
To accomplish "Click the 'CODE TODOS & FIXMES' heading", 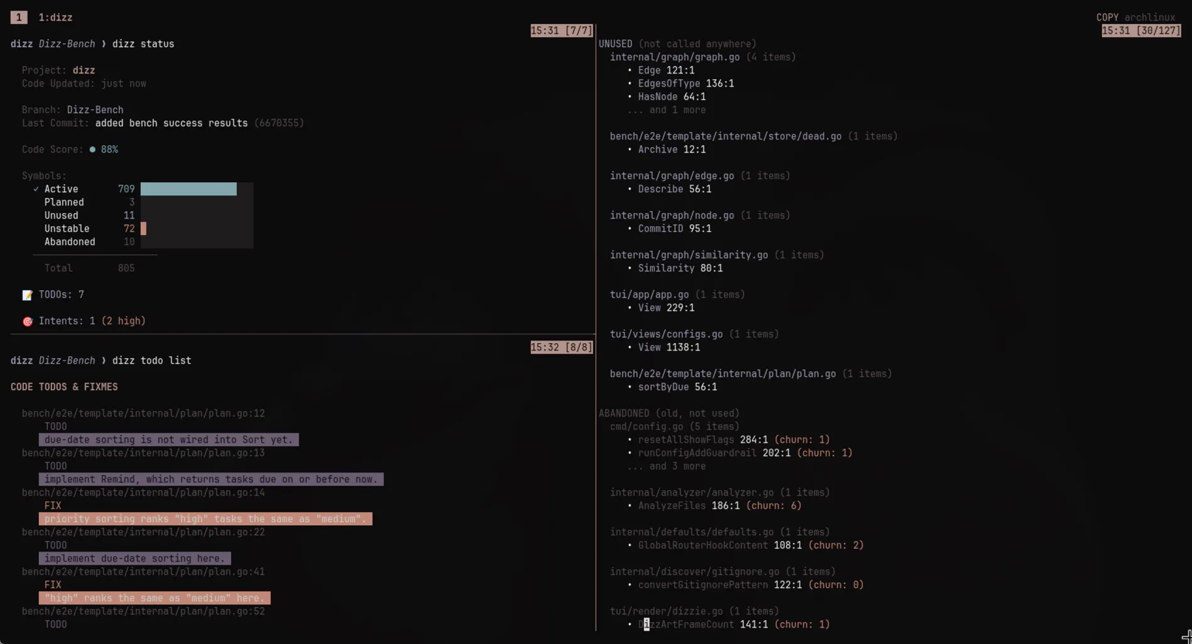I will click(x=64, y=387).
